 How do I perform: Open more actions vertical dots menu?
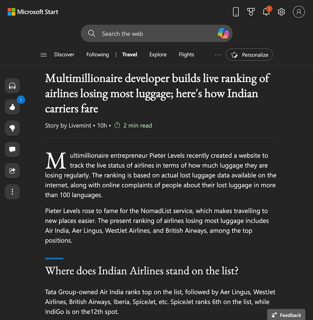coord(12,192)
